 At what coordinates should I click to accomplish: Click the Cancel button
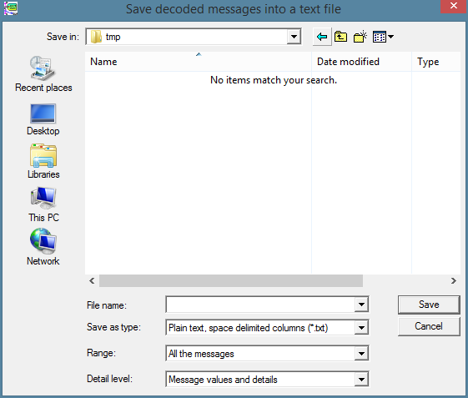tap(429, 326)
